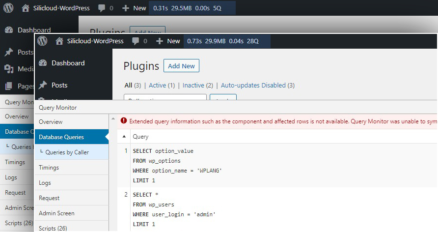Select Request panel in front Query Monitor

pos(72,198)
